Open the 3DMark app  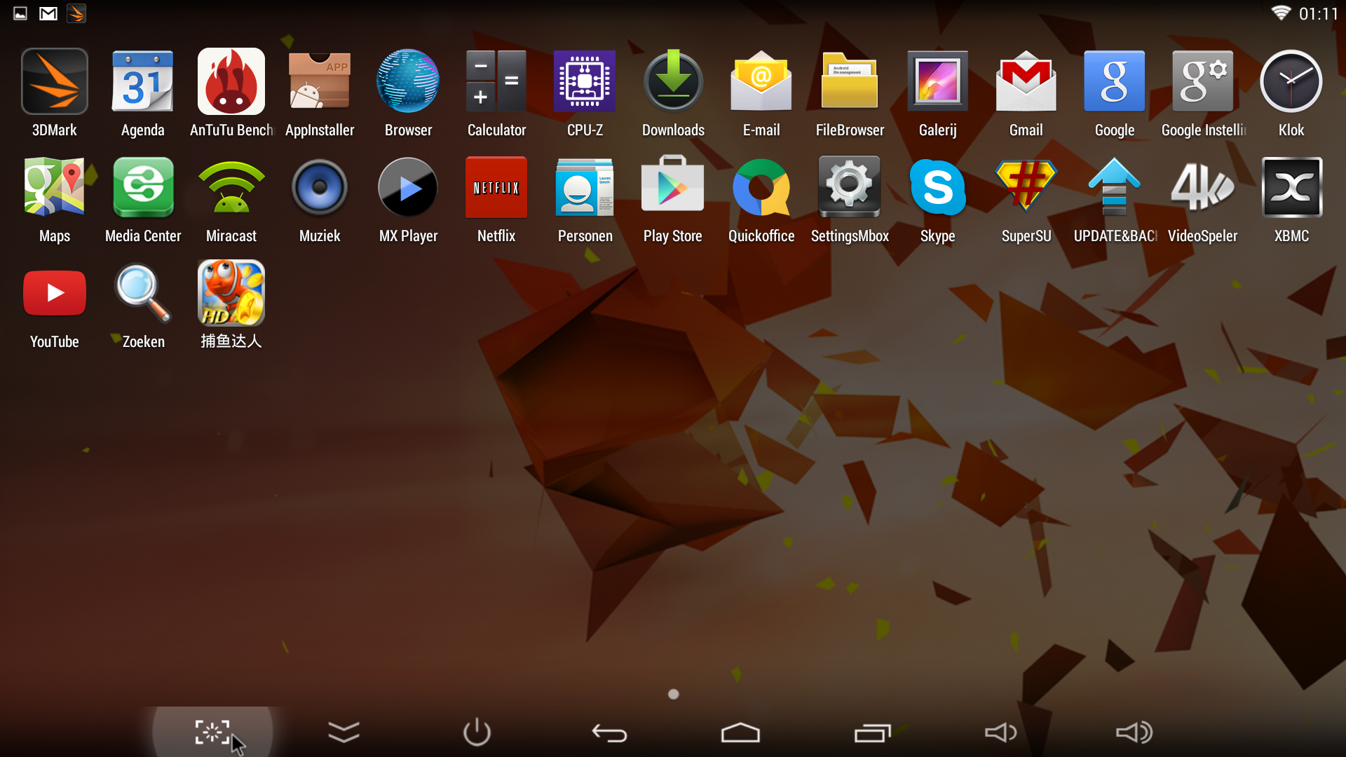pyautogui.click(x=55, y=81)
